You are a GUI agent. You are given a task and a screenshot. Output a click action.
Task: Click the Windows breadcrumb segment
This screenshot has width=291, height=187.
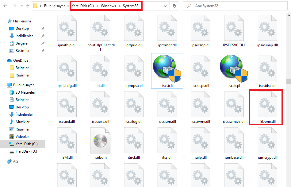(108, 6)
